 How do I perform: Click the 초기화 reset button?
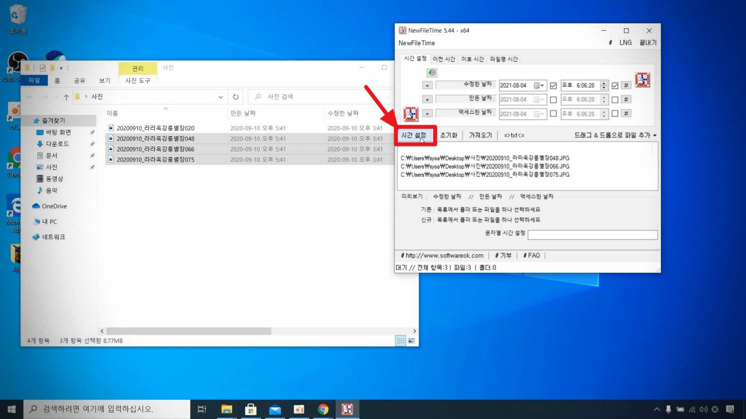(x=448, y=135)
